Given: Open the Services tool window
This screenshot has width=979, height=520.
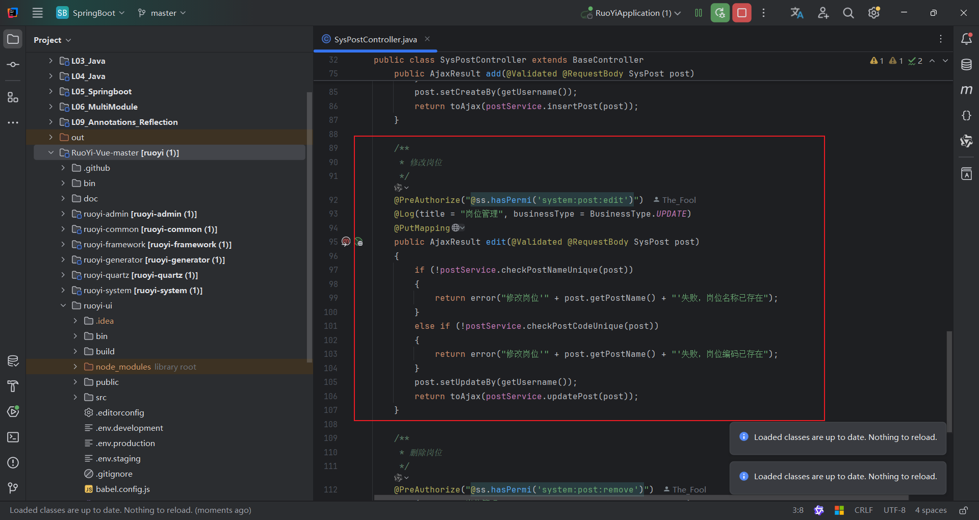Looking at the screenshot, I should [13, 412].
